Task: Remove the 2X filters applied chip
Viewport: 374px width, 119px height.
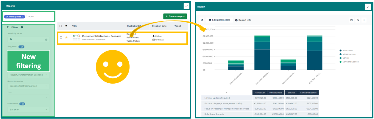Action: [x=23, y=17]
